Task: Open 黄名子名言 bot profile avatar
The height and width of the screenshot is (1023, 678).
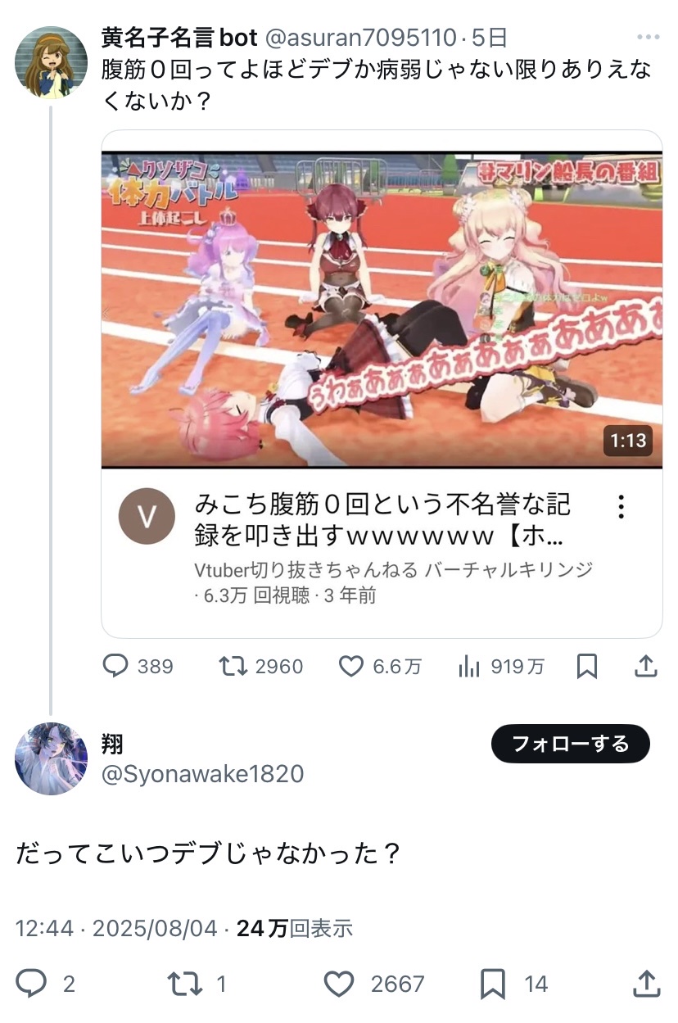Action: coord(52,61)
